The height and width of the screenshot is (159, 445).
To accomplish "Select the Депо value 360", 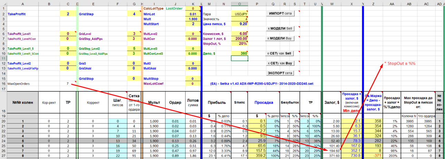I will click(239, 53).
